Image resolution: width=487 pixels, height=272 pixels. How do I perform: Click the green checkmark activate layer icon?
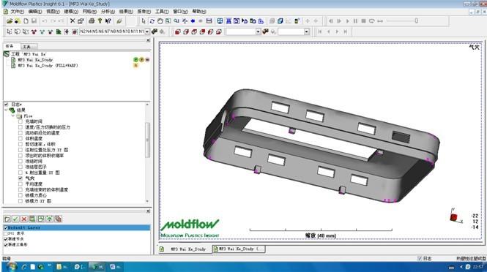coord(15,219)
